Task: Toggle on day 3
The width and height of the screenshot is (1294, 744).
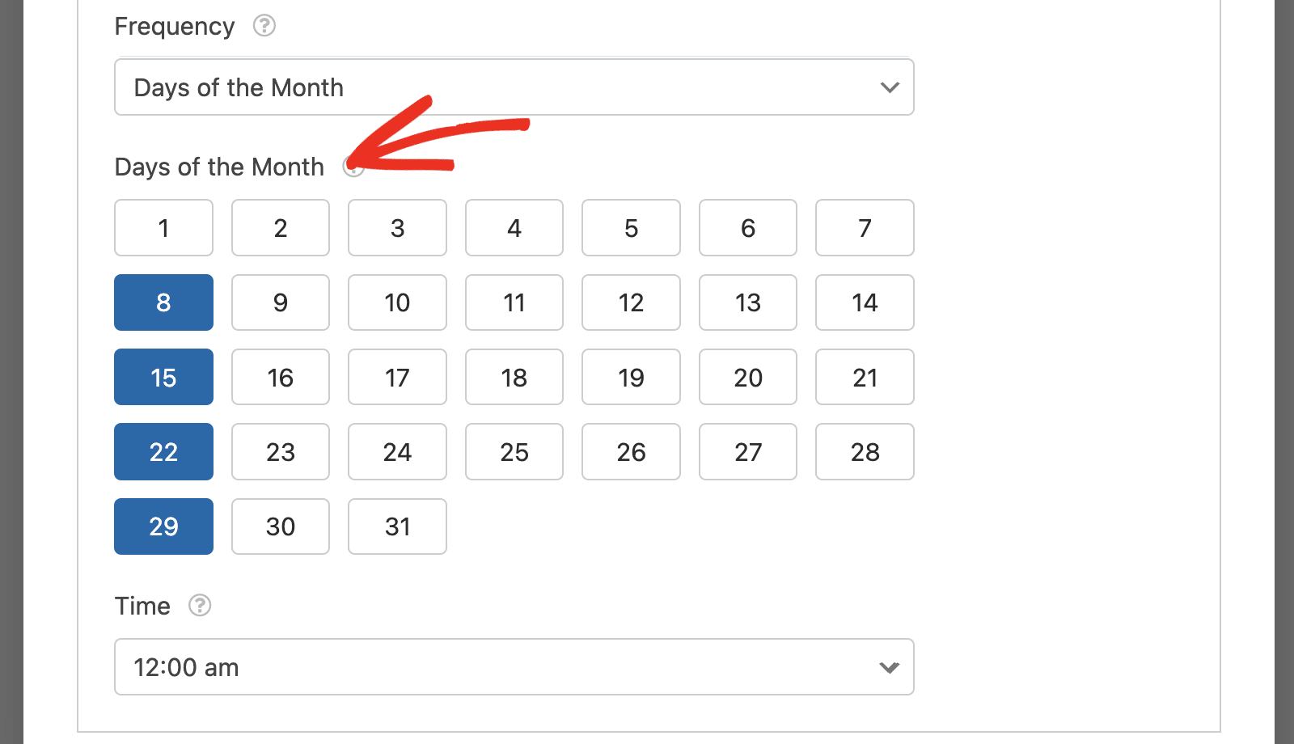Action: (x=397, y=228)
